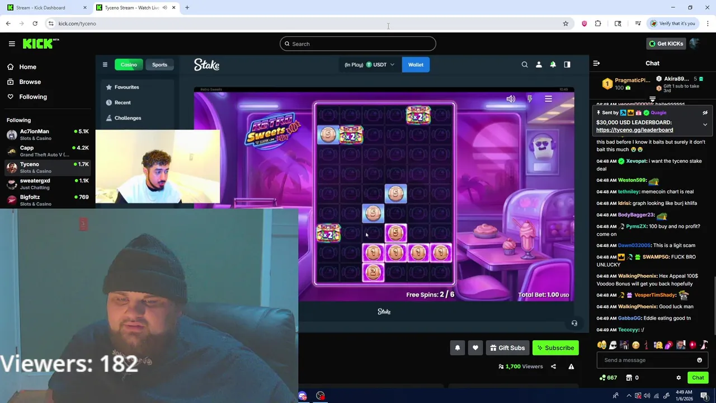Viewport: 716px width, 403px height.
Task: View the 667 channel points balance
Action: [x=607, y=378]
